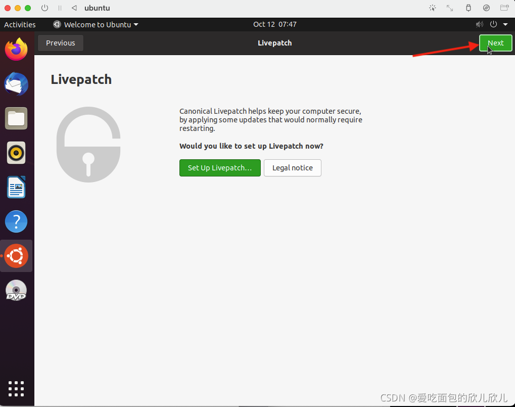The height and width of the screenshot is (407, 515).
Task: Expand the system menu arrow
Action: pos(505,24)
